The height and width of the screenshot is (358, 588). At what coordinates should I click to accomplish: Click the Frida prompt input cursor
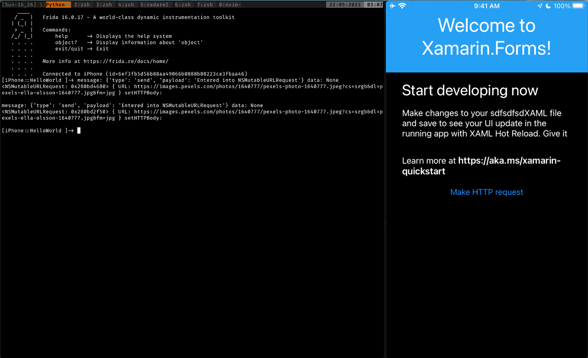pyautogui.click(x=78, y=130)
